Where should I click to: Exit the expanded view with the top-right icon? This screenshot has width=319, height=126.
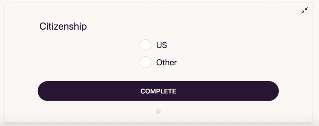[304, 10]
